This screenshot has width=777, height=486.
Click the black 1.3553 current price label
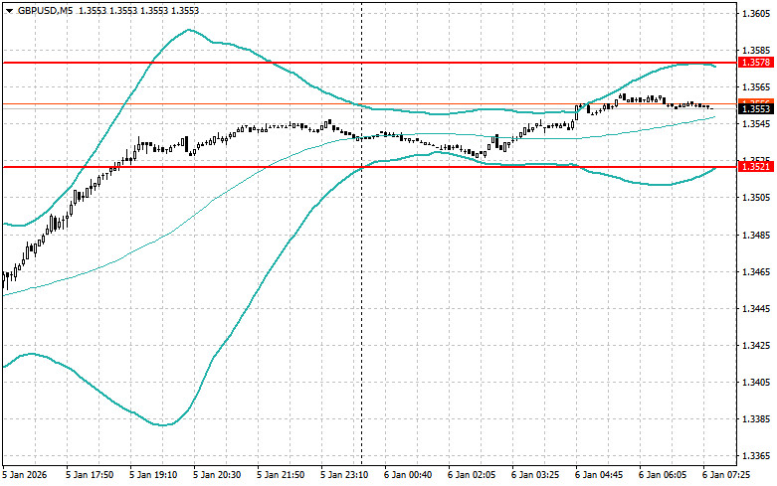pos(756,109)
